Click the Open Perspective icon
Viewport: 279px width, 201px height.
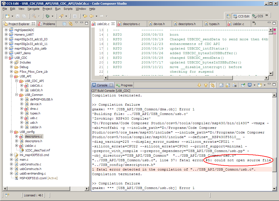click(229, 16)
